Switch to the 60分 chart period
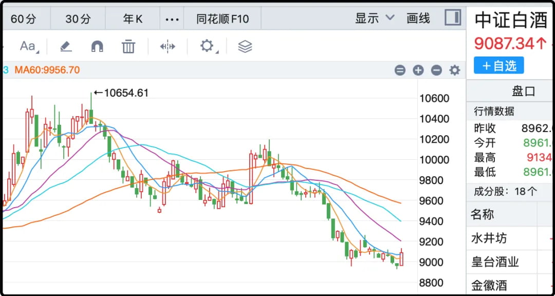 click(x=23, y=19)
